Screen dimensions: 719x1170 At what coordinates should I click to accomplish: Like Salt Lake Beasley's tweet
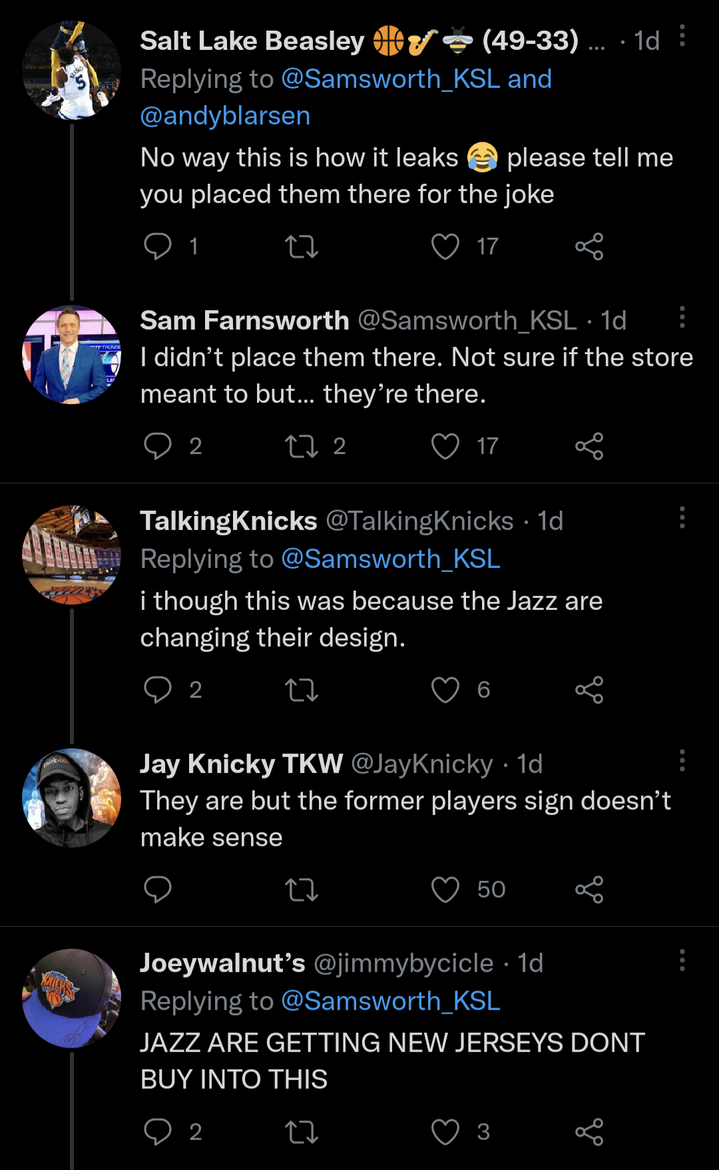tap(445, 246)
